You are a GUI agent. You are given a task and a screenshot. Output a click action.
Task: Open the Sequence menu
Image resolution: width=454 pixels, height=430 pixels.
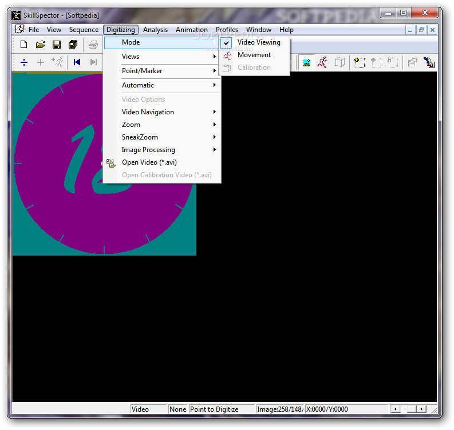(x=84, y=30)
